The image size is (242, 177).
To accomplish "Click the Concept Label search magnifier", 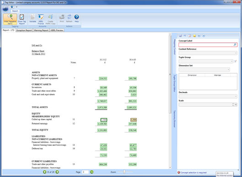I will pos(235,45).
